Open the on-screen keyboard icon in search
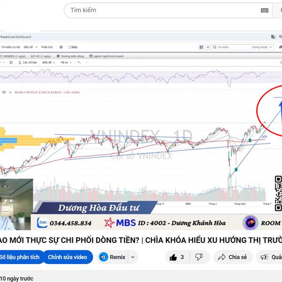Screen dimensions: 282x282 point(265,10)
